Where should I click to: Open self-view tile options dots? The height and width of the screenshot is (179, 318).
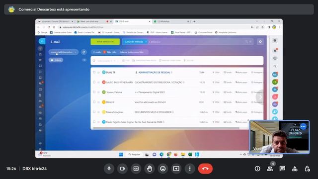303,126
